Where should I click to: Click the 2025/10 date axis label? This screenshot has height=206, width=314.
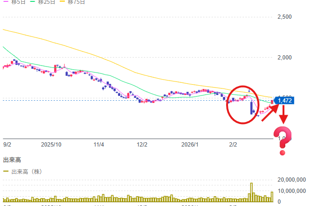(x=52, y=145)
